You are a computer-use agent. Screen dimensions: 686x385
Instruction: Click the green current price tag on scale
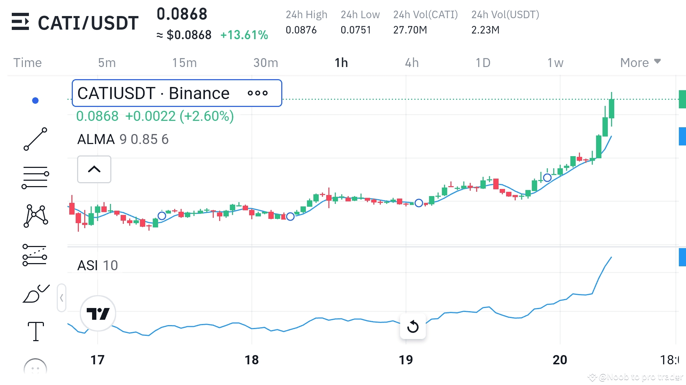coord(682,99)
